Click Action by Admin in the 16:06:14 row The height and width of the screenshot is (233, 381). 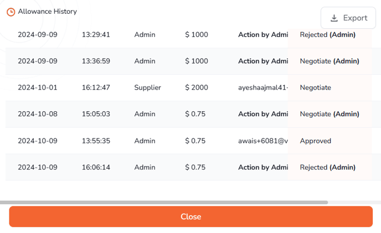click(x=263, y=167)
